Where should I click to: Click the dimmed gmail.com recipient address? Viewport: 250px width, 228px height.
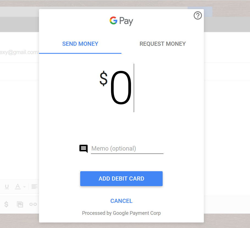20,52
